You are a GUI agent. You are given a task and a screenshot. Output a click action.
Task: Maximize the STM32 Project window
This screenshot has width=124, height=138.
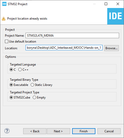[106, 4]
